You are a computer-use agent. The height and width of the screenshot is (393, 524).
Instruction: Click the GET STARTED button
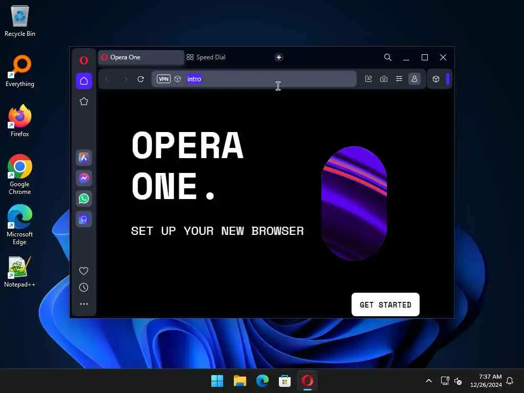pyautogui.click(x=385, y=304)
